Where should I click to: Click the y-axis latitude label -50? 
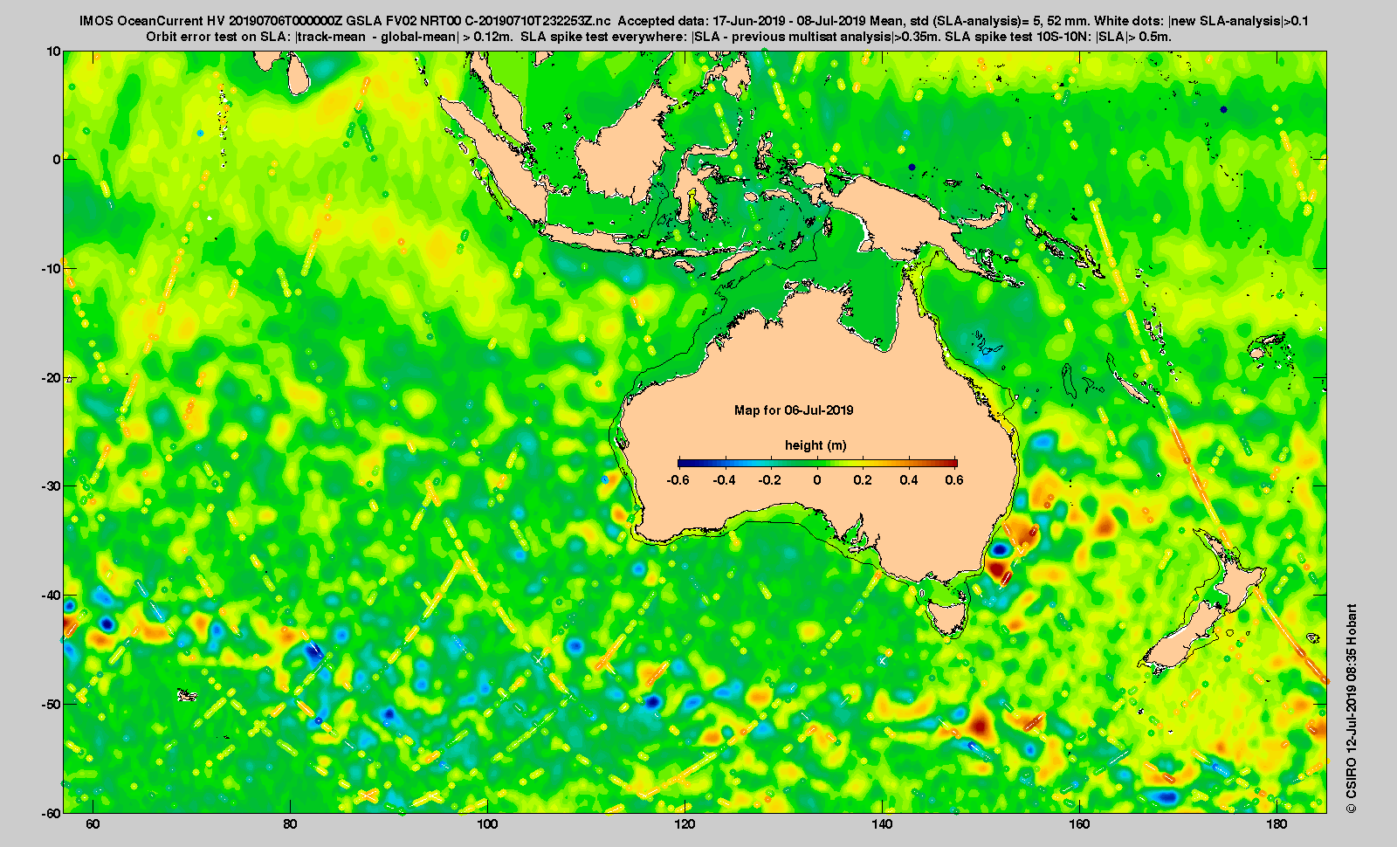(x=50, y=704)
